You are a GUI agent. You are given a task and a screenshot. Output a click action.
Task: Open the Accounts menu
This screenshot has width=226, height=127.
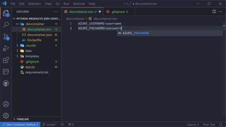point(6,104)
